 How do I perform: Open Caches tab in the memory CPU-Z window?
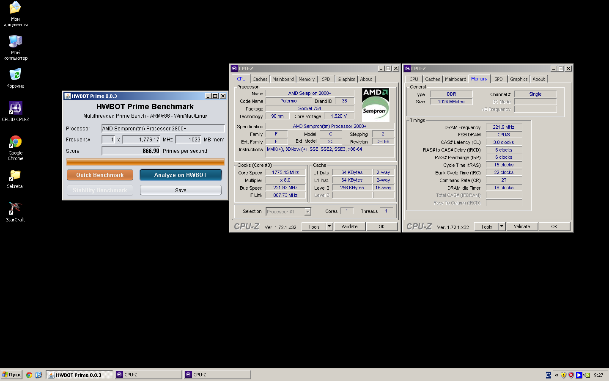[x=433, y=79]
